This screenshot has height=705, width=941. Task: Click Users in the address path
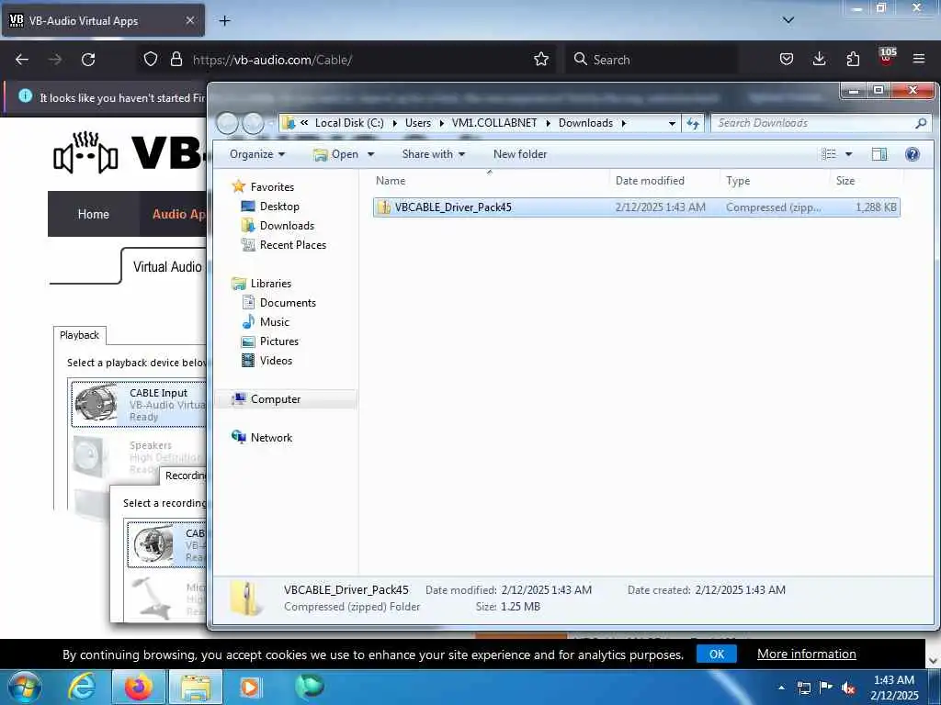point(418,123)
